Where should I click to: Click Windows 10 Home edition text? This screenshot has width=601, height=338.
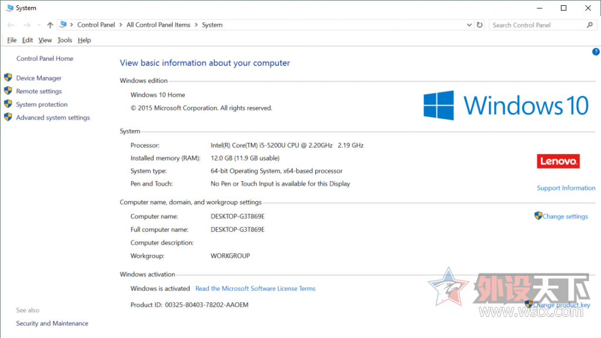coord(157,95)
